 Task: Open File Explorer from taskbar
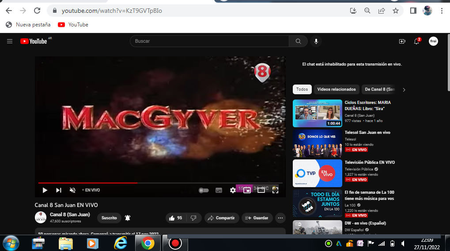pyautogui.click(x=66, y=243)
